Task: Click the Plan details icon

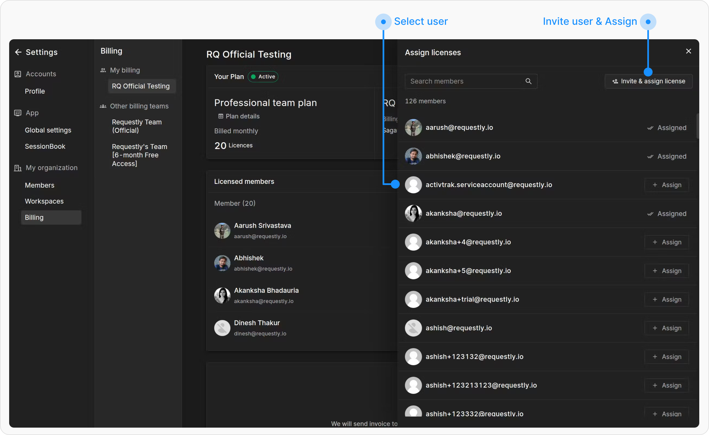Action: pyautogui.click(x=221, y=116)
